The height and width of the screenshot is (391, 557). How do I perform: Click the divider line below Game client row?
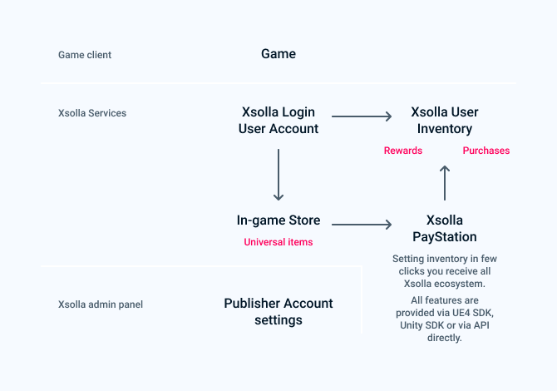pyautogui.click(x=278, y=83)
